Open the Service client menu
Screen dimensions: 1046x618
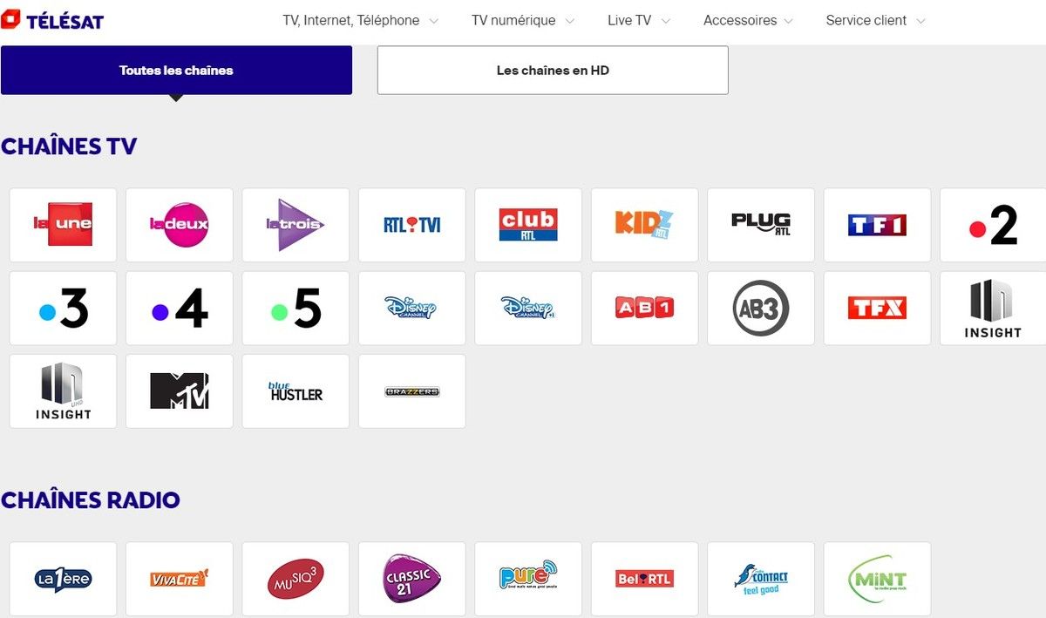(875, 20)
